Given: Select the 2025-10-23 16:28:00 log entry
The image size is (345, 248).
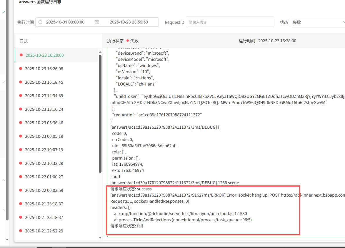Looking at the screenshot, I should click(44, 55).
